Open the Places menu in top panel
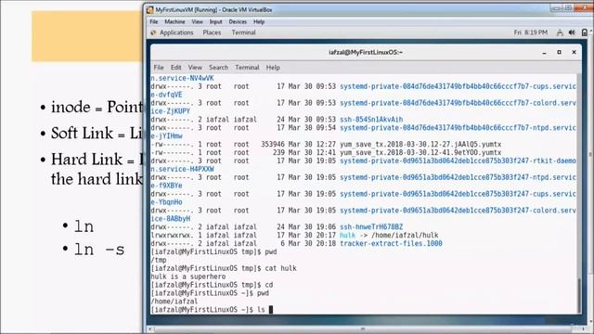Screen dimensions: 594x334 (212, 32)
